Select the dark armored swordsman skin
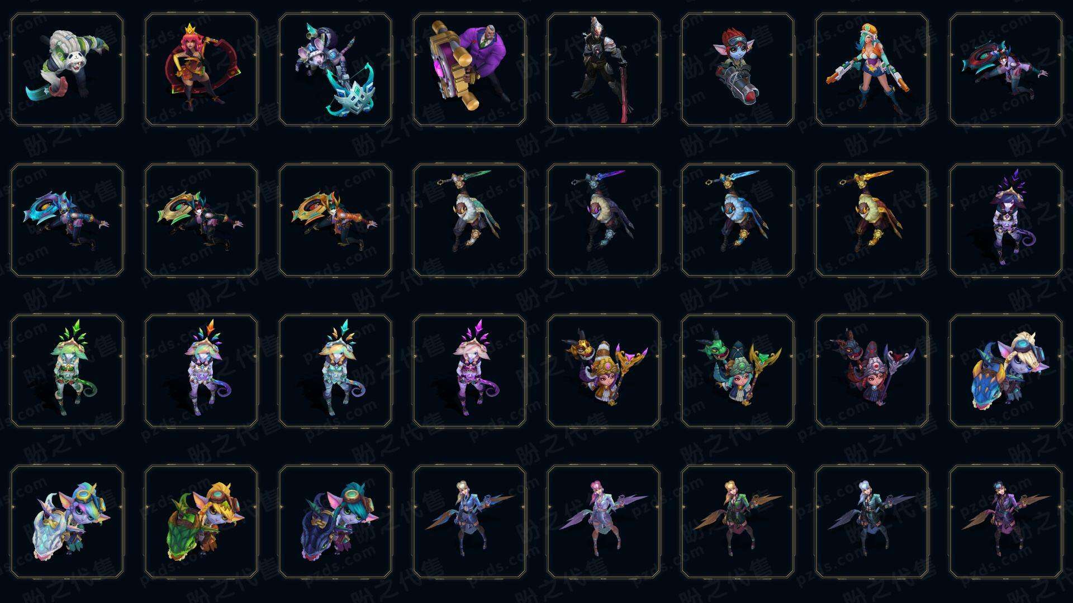This screenshot has height=603, width=1073. [x=604, y=70]
